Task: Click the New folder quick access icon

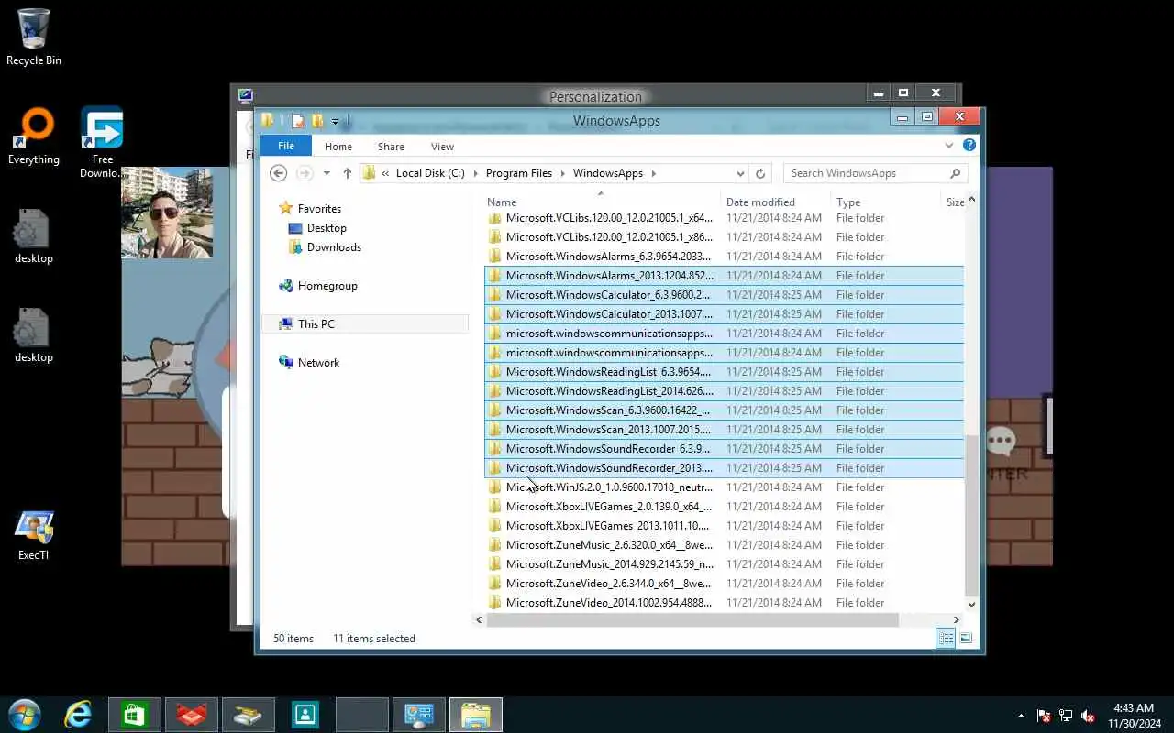Action: click(317, 120)
